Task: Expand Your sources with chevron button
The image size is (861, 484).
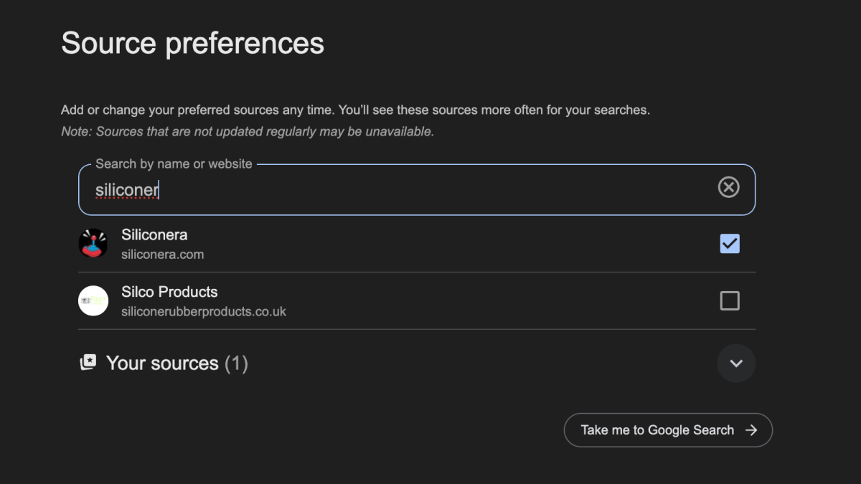Action: (736, 363)
